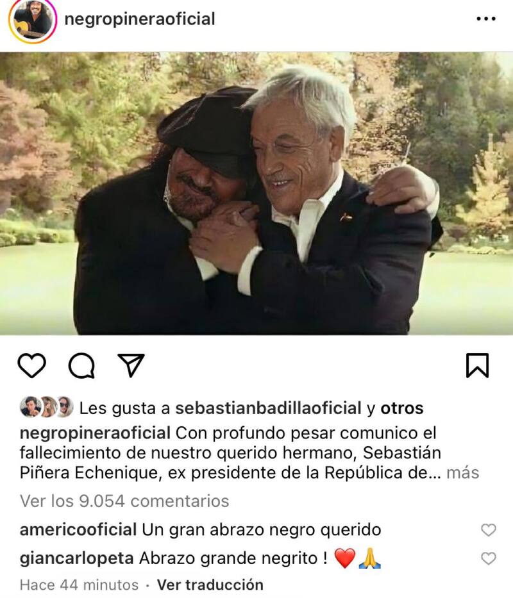Open liker avatars next to Les gusta

pos(46,407)
